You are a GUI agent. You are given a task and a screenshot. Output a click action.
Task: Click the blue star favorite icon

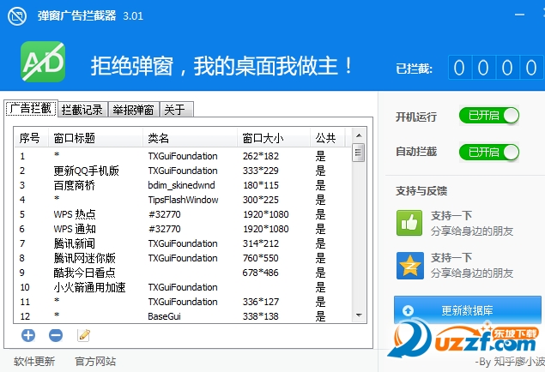click(x=409, y=266)
